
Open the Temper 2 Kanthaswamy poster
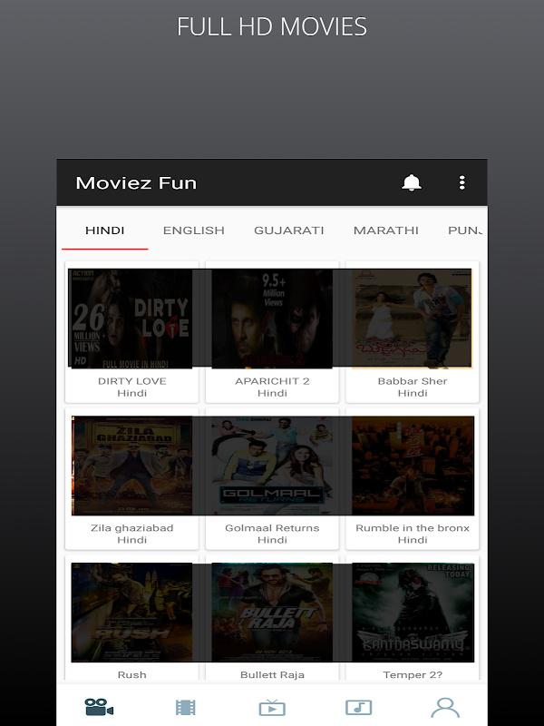coord(413,612)
